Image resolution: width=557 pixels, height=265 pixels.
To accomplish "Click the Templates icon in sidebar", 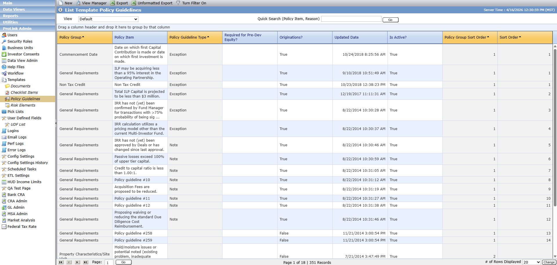I will (4, 80).
